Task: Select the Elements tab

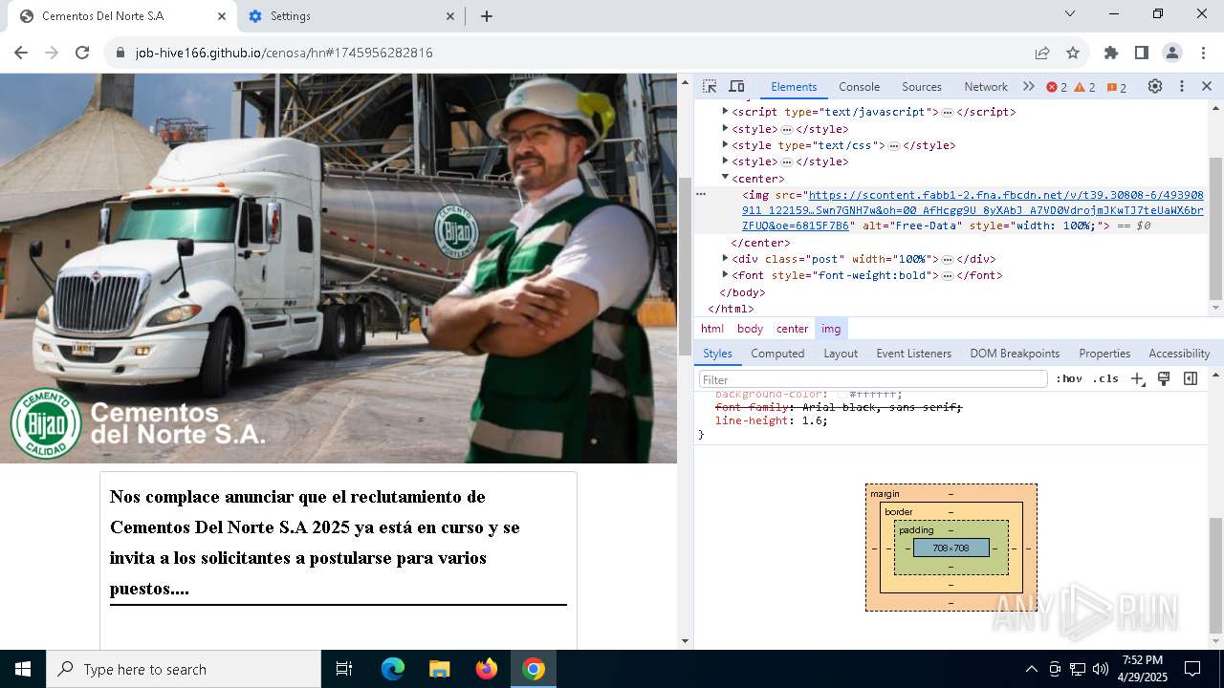Action: (794, 86)
